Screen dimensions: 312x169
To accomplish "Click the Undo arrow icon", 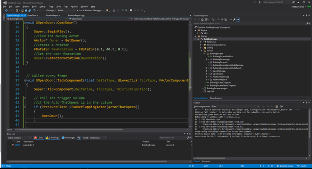I will 34,10.
